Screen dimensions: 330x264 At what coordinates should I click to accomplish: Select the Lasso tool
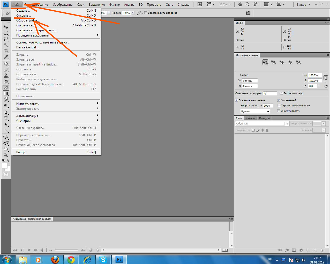[6, 39]
